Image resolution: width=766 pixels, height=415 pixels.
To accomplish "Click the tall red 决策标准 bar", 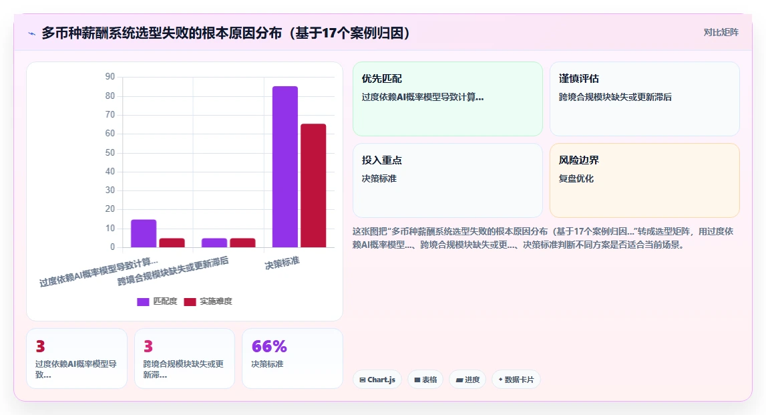I will [x=313, y=186].
